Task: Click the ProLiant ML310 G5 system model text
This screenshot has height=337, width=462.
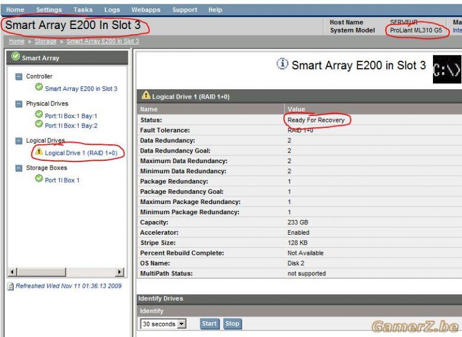Action: coord(416,30)
